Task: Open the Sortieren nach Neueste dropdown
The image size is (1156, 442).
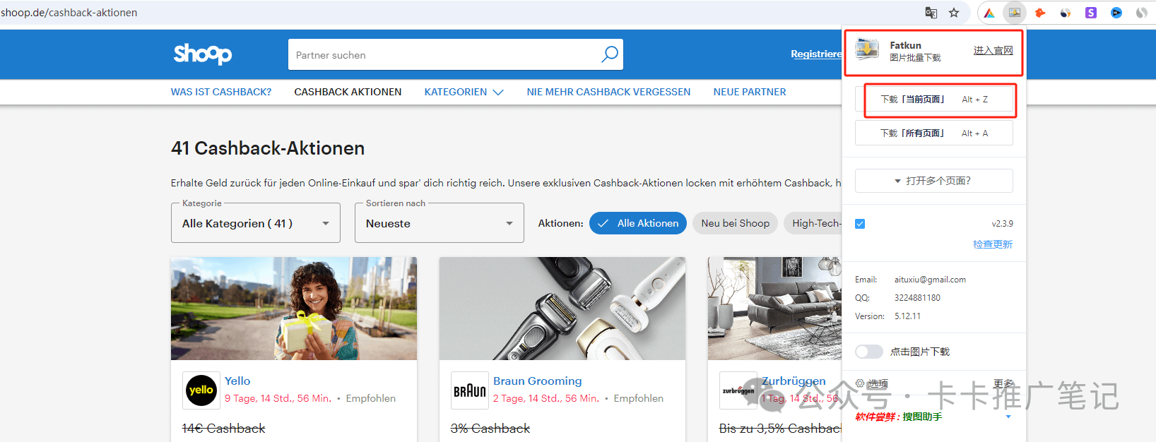Action: [x=440, y=223]
